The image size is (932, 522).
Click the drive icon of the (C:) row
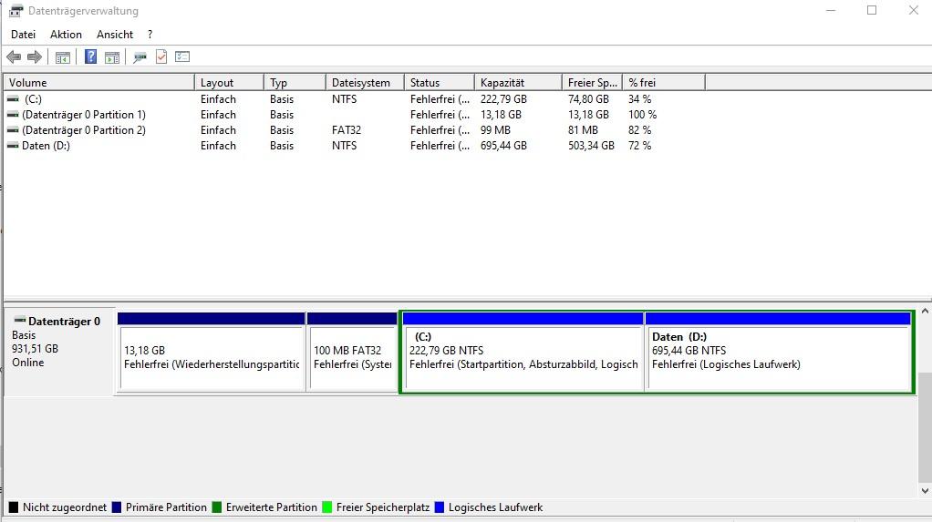pos(13,99)
